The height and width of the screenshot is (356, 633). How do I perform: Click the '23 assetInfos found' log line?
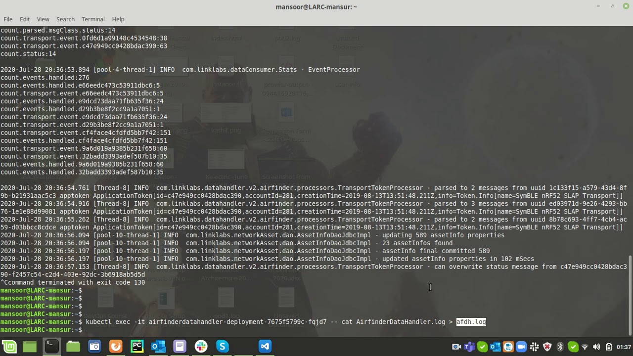click(x=226, y=243)
